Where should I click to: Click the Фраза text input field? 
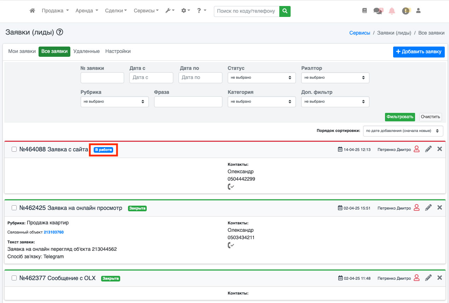(188, 102)
